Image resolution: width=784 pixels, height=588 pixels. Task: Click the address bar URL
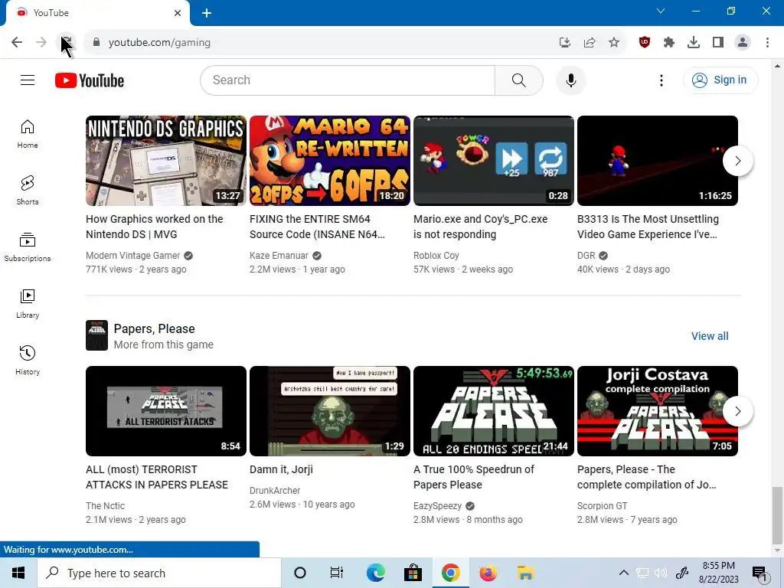(x=159, y=43)
